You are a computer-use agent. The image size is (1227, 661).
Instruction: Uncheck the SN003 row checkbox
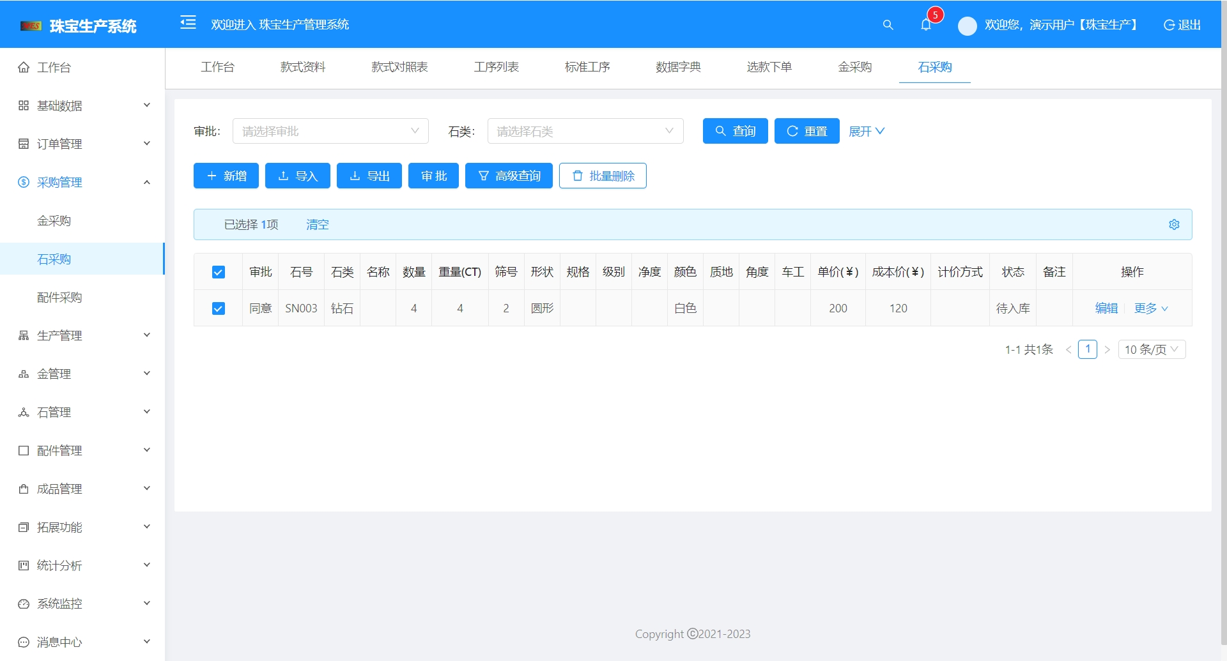(219, 308)
